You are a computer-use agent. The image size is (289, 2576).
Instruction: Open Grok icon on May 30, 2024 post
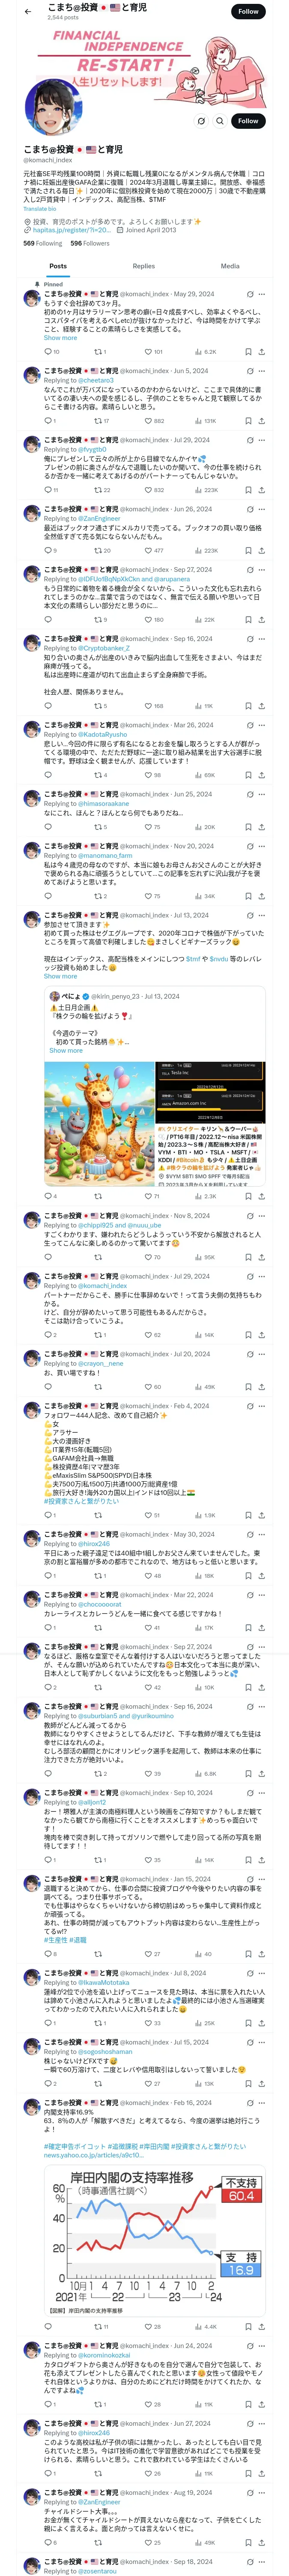point(248,1534)
